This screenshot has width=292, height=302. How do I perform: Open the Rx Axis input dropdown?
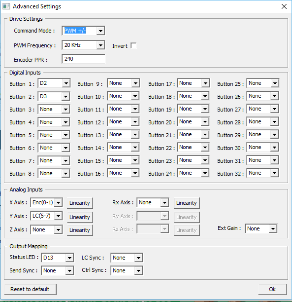coord(153,203)
